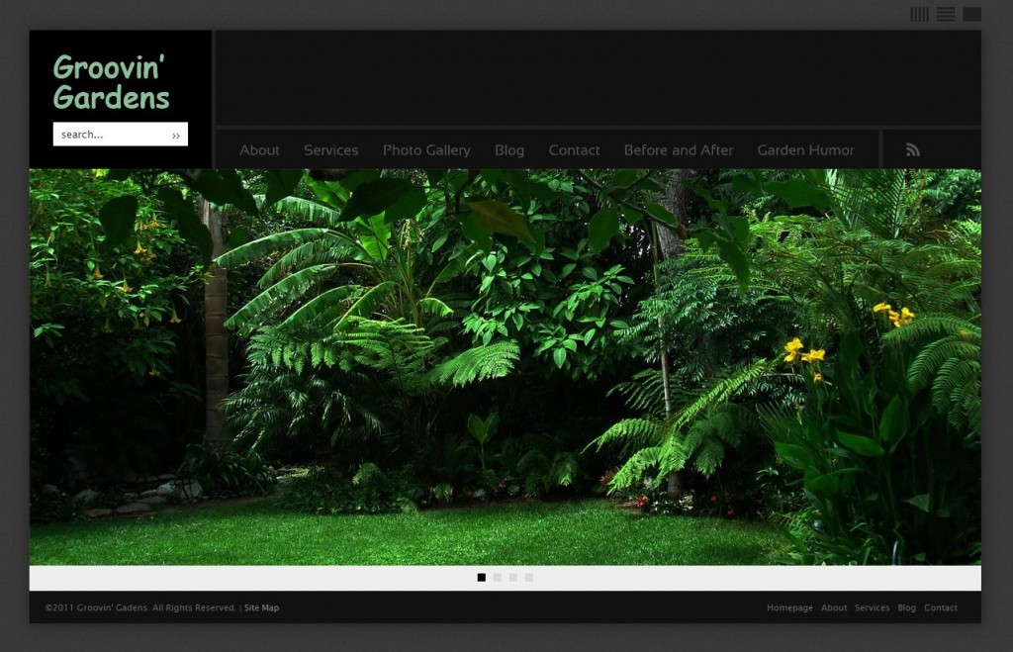Open the Photo Gallery menu
The height and width of the screenshot is (652, 1013).
(426, 149)
